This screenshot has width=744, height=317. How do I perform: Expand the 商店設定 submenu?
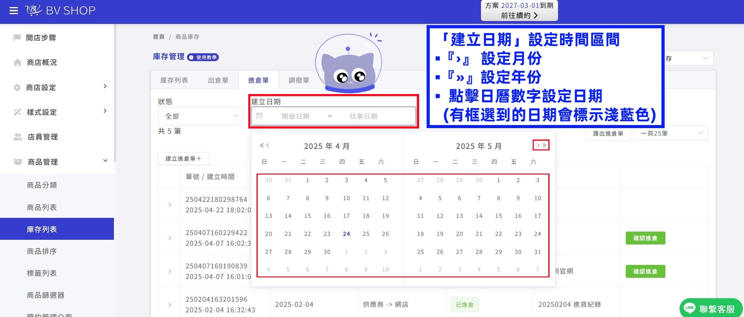(105, 86)
